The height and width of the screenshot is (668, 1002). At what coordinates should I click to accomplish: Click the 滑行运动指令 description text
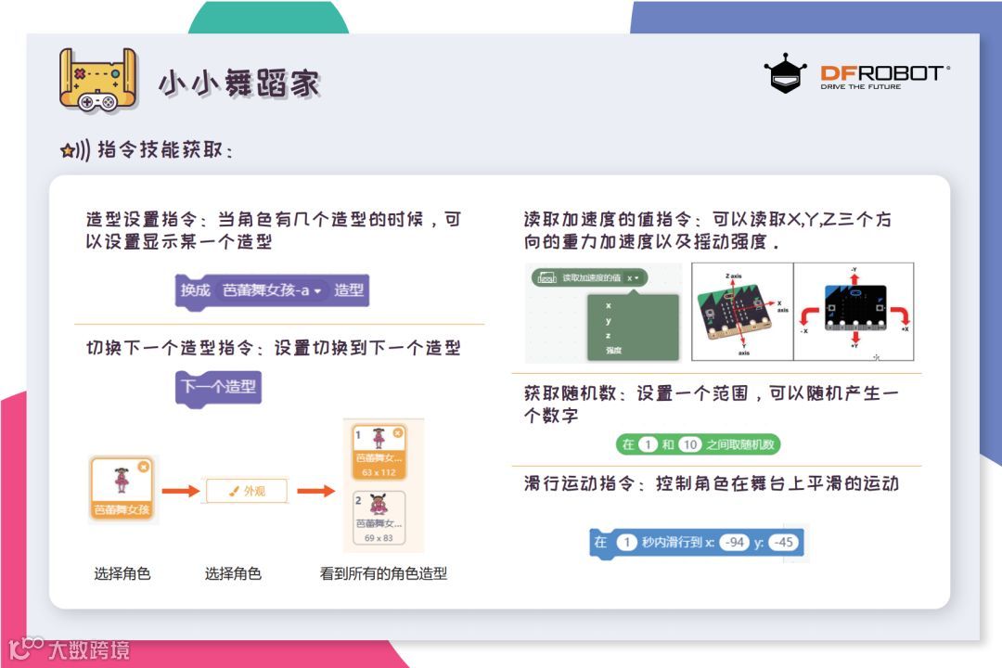[712, 483]
